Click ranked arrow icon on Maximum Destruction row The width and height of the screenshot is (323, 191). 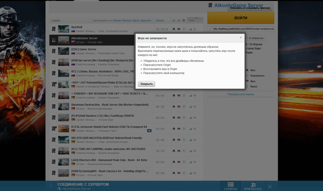click(x=174, y=107)
